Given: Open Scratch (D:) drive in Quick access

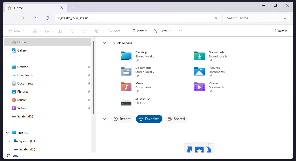Looking at the screenshot, I should coord(126,102).
